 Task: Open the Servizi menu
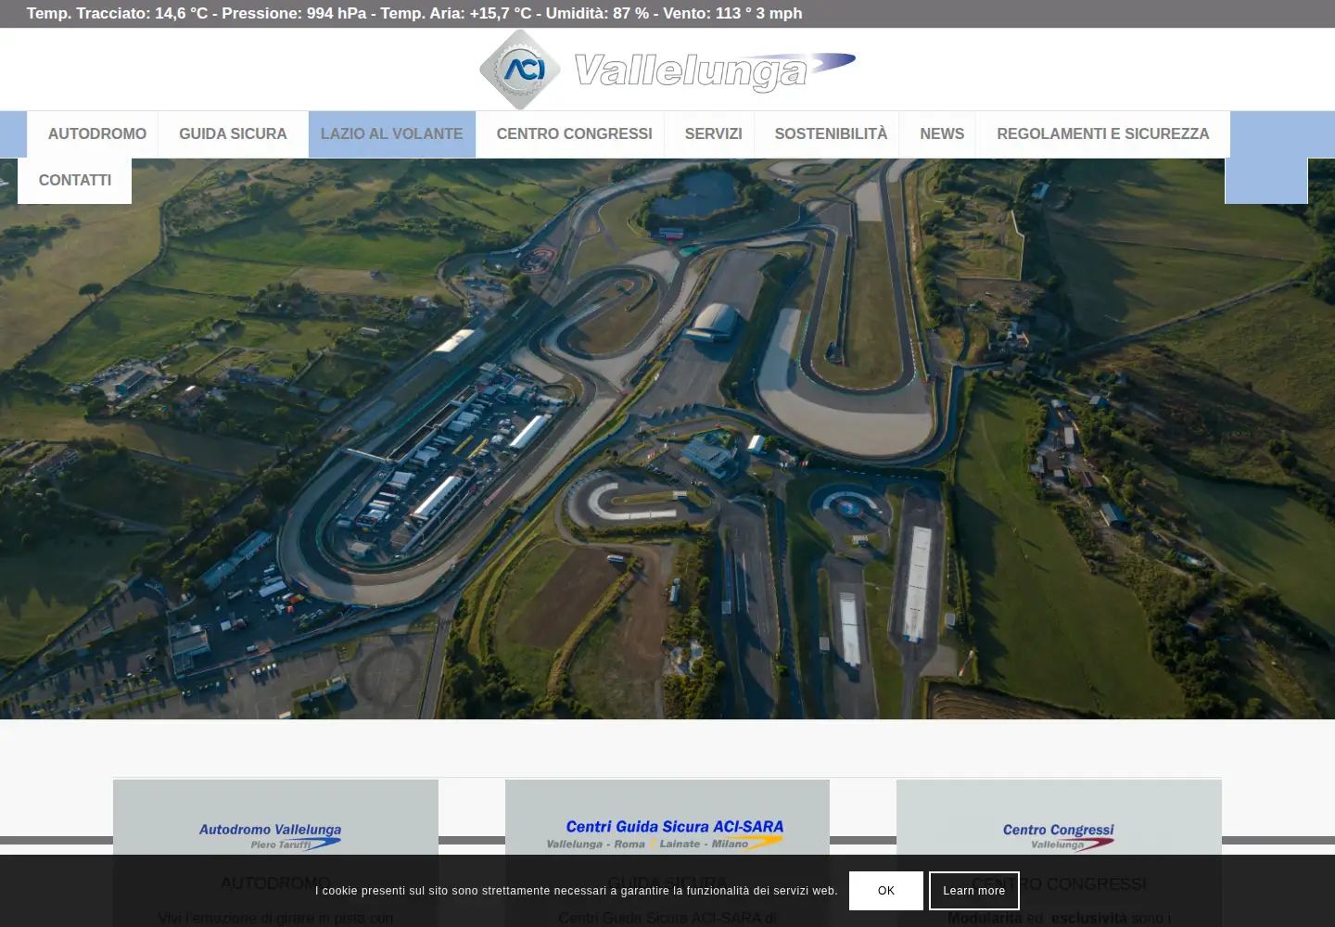point(714,134)
